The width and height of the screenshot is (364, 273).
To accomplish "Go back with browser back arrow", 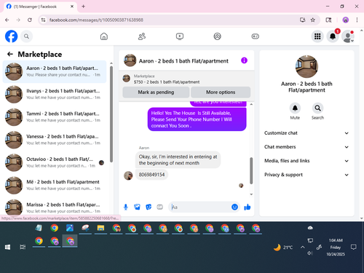I will pos(7,20).
